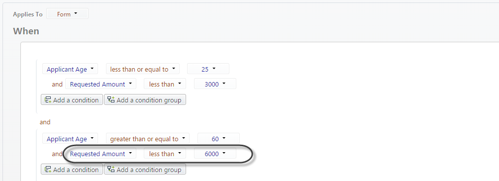Open the Applies To Form dropdown
The image size is (499, 181).
(x=67, y=14)
